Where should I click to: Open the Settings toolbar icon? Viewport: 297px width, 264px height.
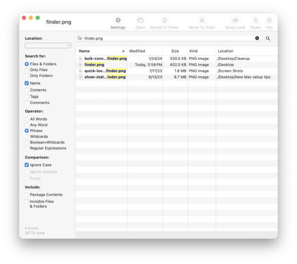118,20
